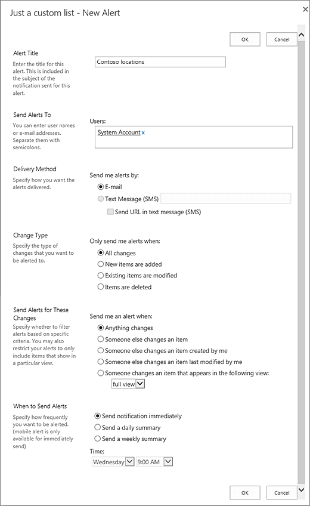This screenshot has height=506, width=310.
Task: Choose Items are deleted option
Action: 101,286
